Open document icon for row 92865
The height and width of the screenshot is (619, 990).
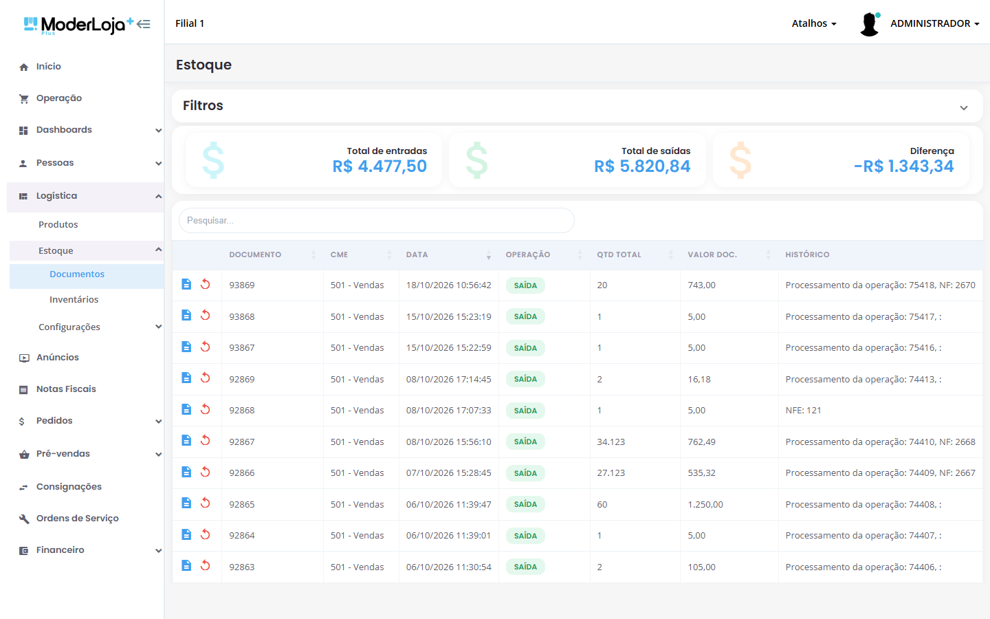coord(186,503)
